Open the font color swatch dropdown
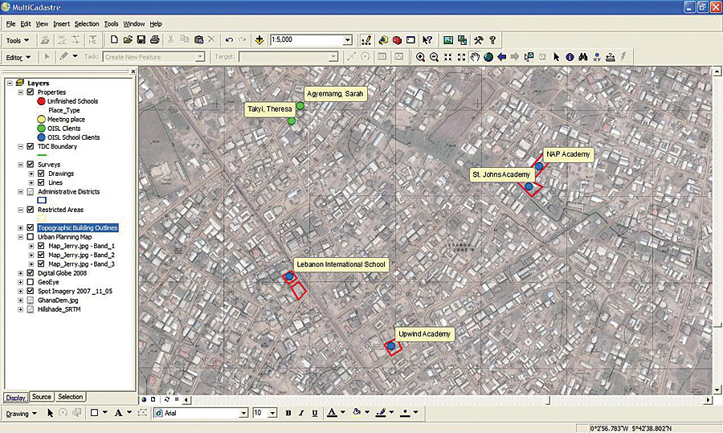Image resolution: width=723 pixels, height=433 pixels. click(342, 412)
